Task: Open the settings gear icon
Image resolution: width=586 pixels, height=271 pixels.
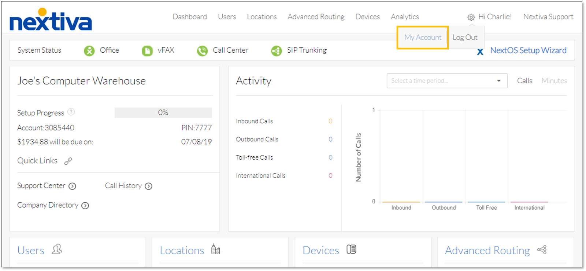Action: pyautogui.click(x=471, y=17)
